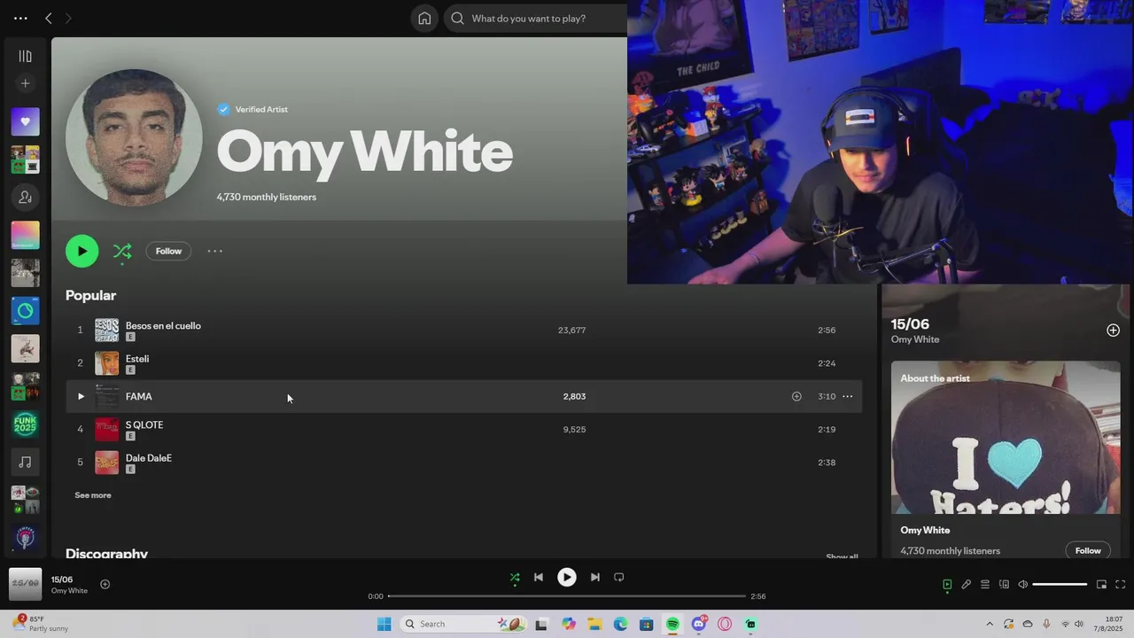The height and width of the screenshot is (638, 1134).
Task: Skip to the next track
Action: point(595,577)
